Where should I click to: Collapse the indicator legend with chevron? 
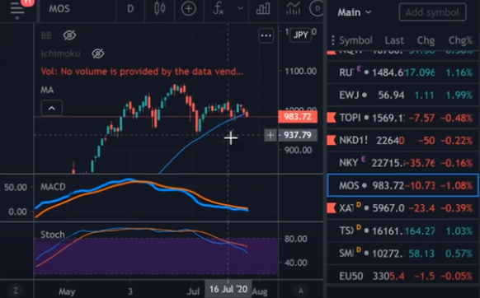click(52, 108)
